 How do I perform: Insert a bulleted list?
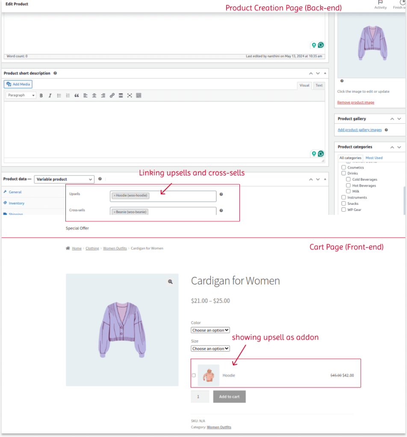tap(59, 95)
